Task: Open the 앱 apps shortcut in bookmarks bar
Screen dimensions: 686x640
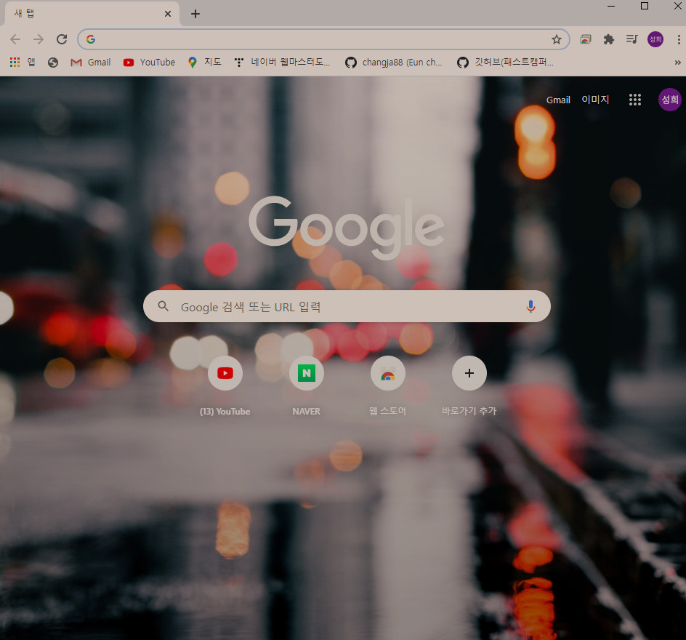Action: coord(23,62)
